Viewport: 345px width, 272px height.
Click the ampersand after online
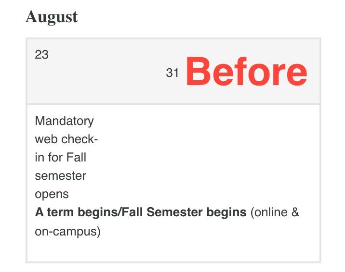295,212
